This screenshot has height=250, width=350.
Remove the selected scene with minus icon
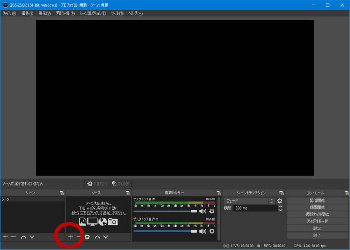14,237
